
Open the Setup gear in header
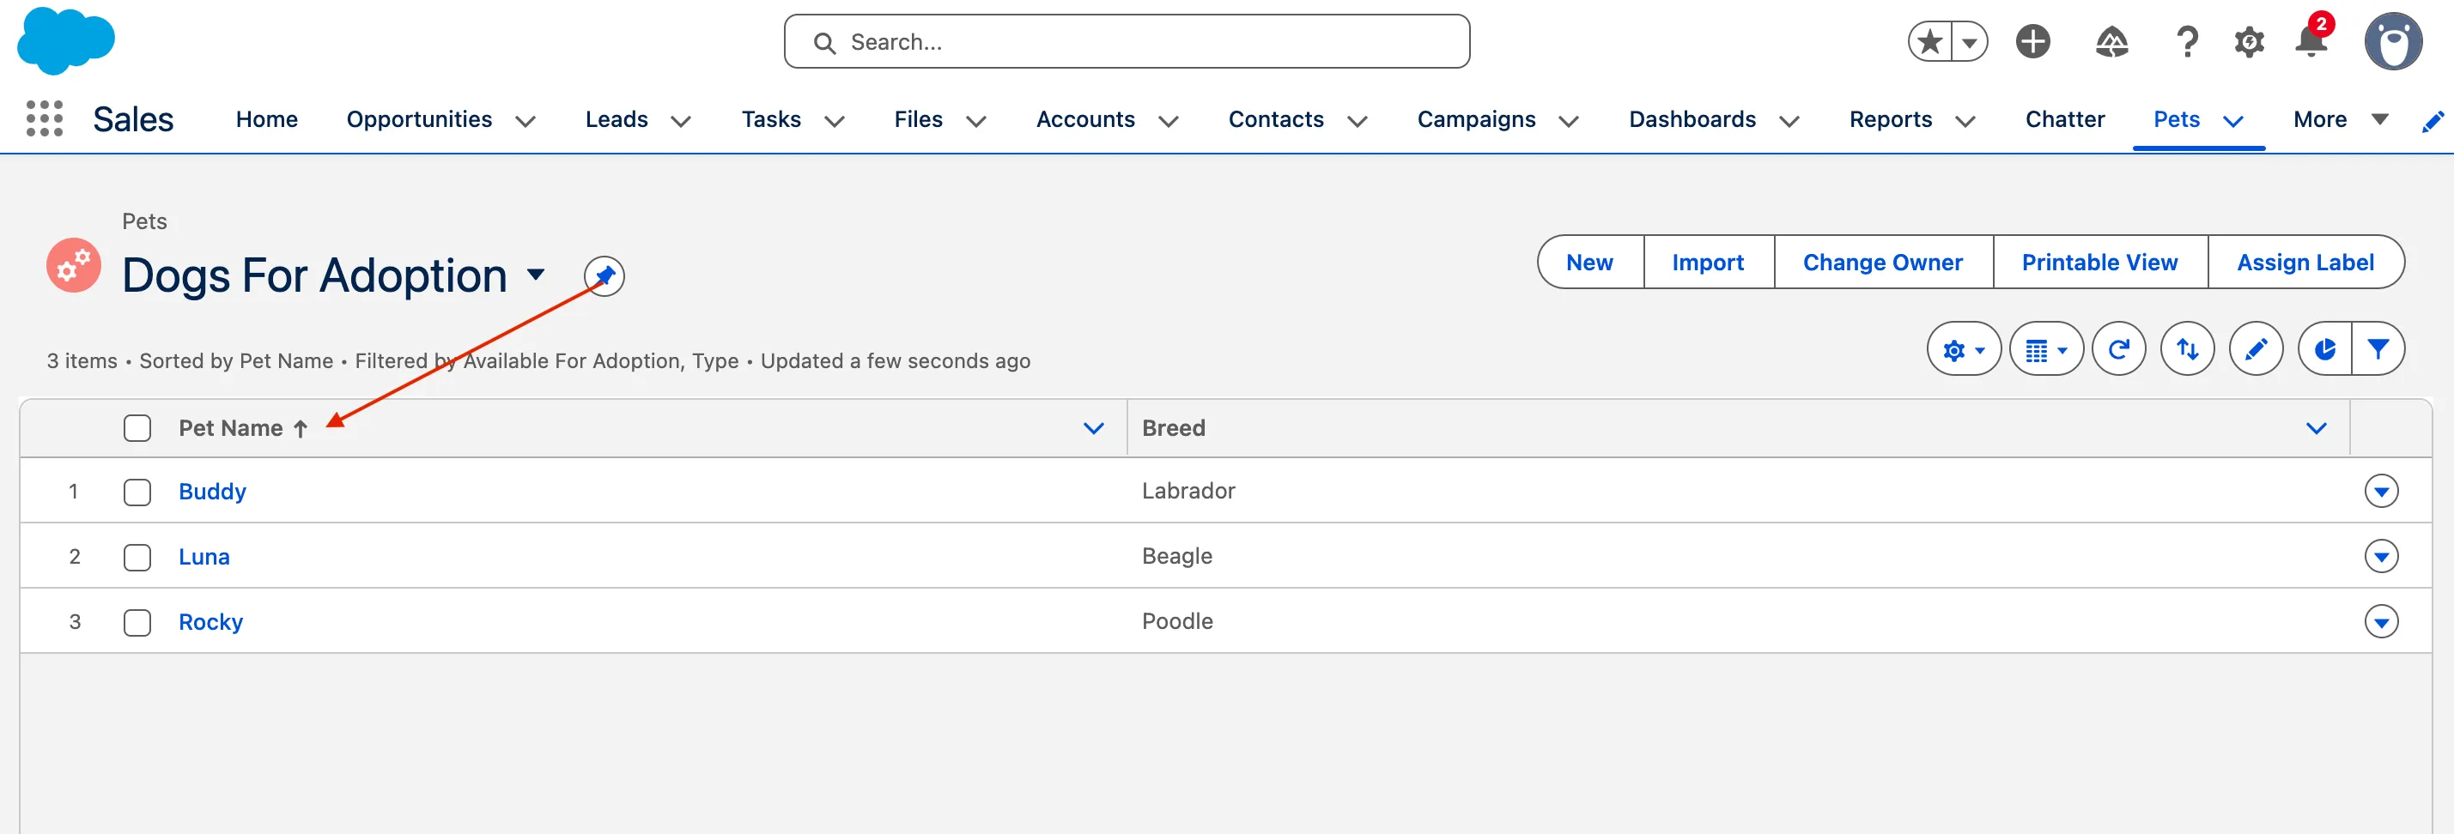(x=2248, y=43)
